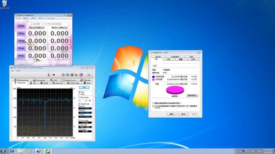Viewport: 275px width, 154px height.
Task: Toggle the compress this drive checkbox in properties
Action: pos(153,103)
